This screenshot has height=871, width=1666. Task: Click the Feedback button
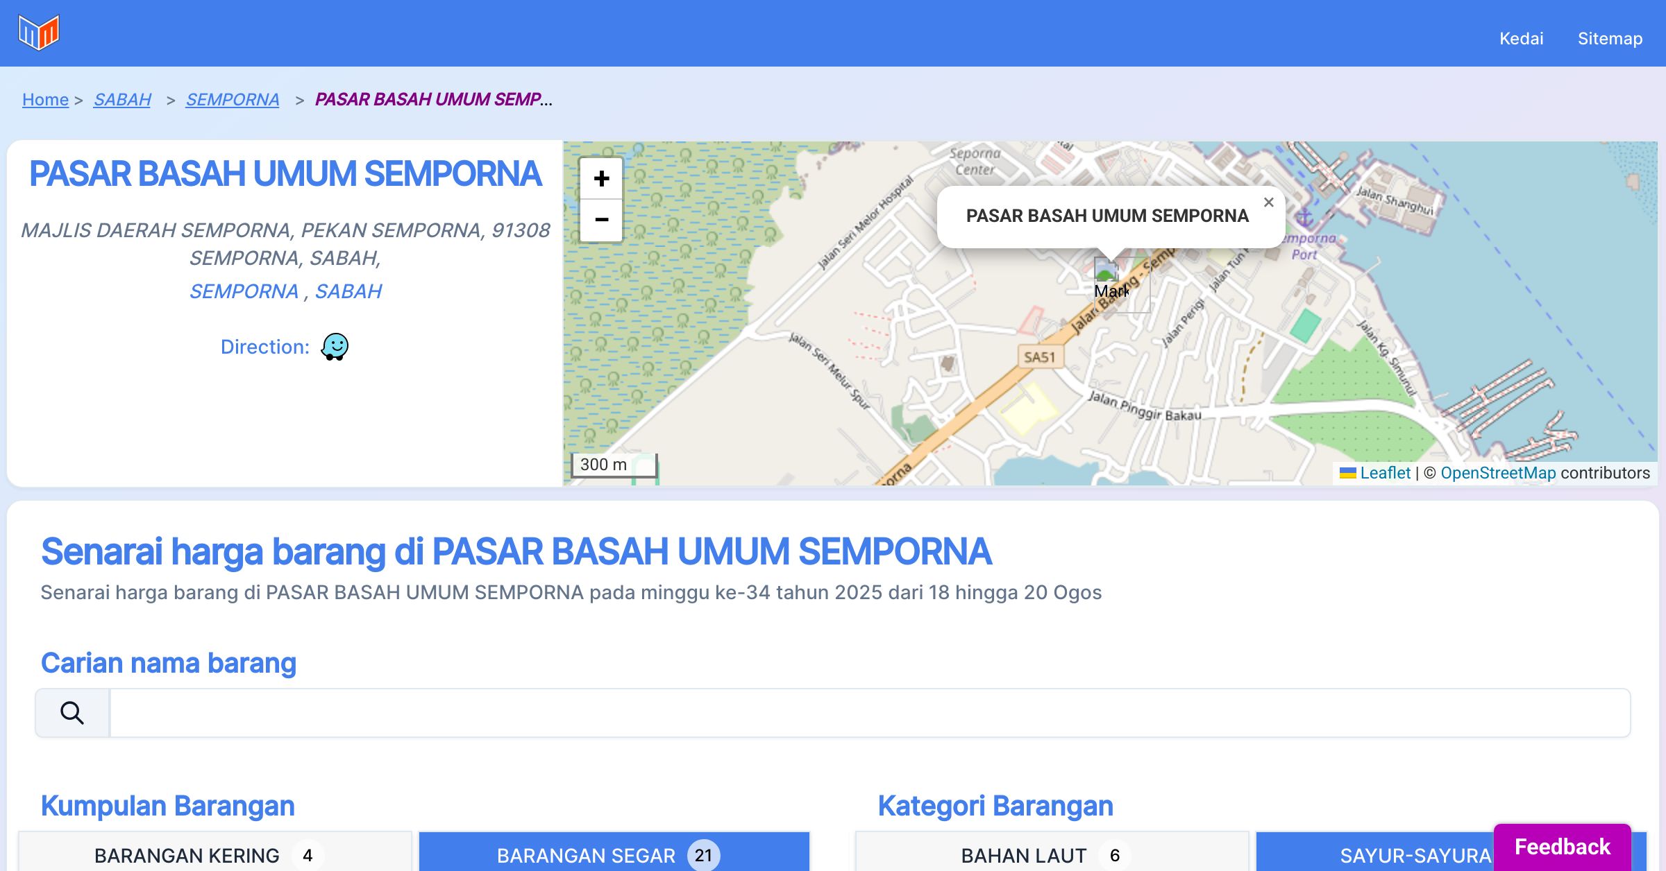pos(1562,847)
